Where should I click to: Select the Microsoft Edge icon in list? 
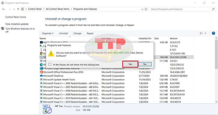coord(41,65)
